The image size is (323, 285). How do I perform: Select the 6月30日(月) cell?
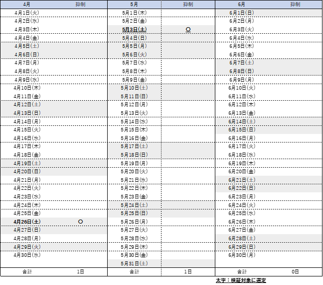pos(242,255)
